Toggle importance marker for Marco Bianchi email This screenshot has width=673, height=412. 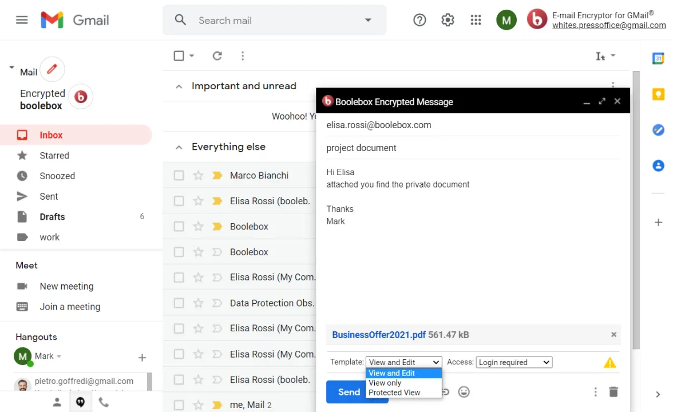pos(217,175)
